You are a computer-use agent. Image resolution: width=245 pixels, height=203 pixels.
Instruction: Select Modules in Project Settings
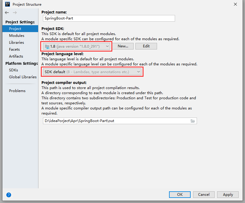point(17,36)
